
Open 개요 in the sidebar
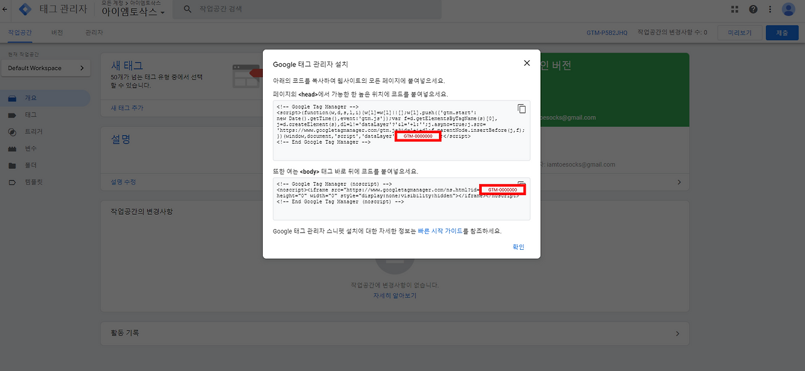point(45,99)
